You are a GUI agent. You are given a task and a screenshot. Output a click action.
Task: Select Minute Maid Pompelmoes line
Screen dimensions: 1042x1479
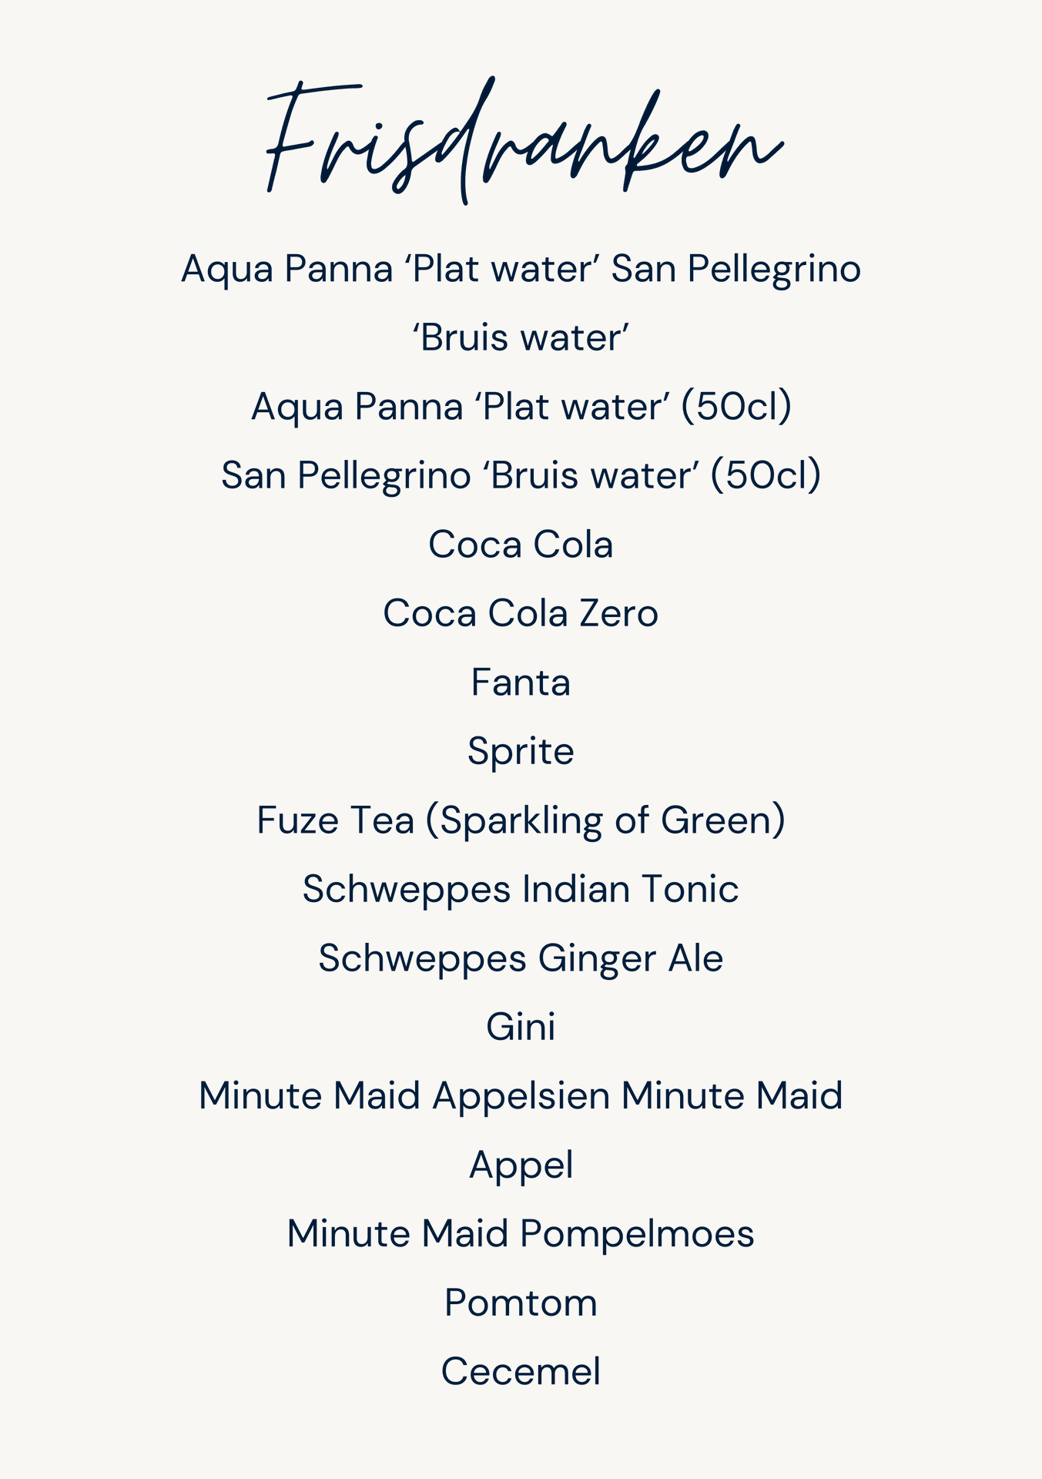click(x=521, y=1234)
